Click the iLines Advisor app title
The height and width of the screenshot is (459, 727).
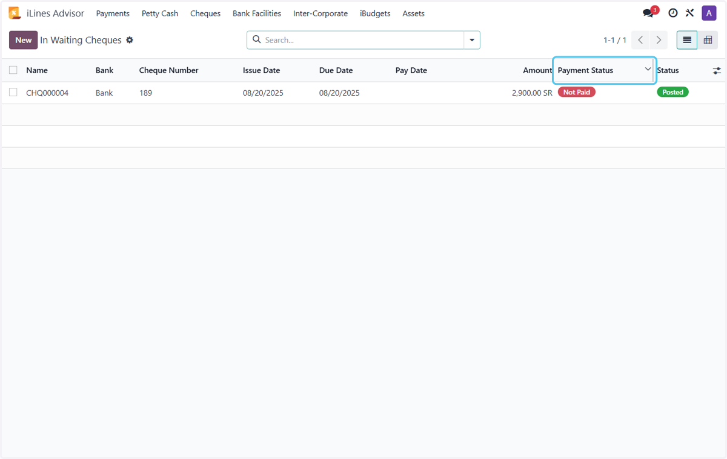coord(56,13)
